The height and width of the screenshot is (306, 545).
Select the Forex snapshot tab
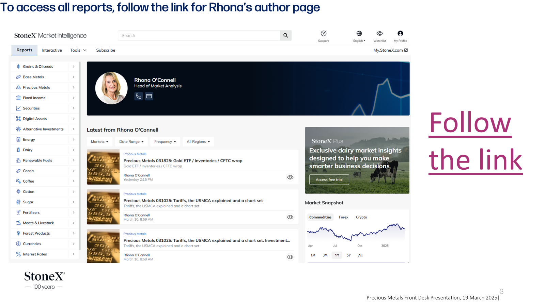click(344, 217)
